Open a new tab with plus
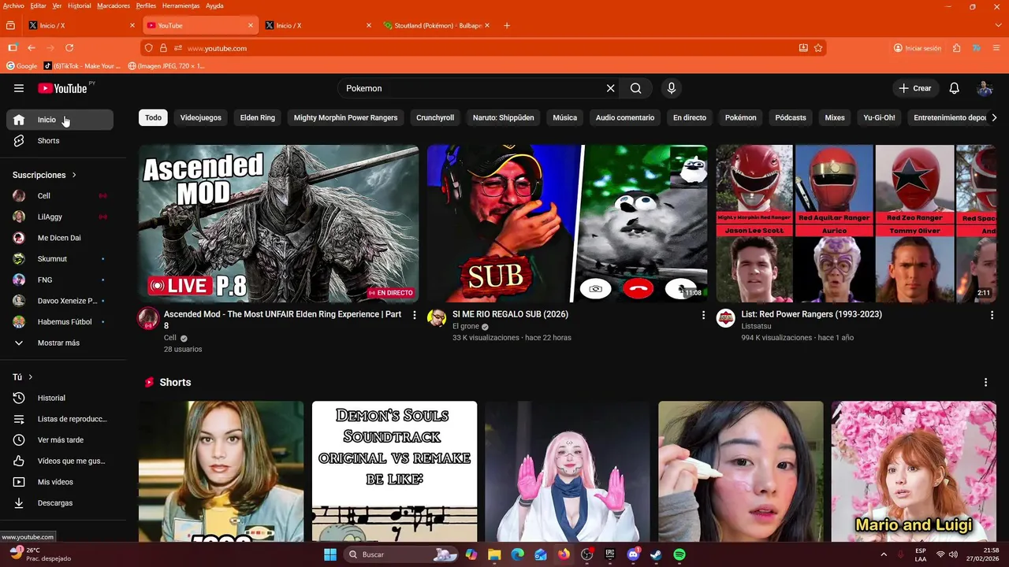The image size is (1009, 567). 507,25
